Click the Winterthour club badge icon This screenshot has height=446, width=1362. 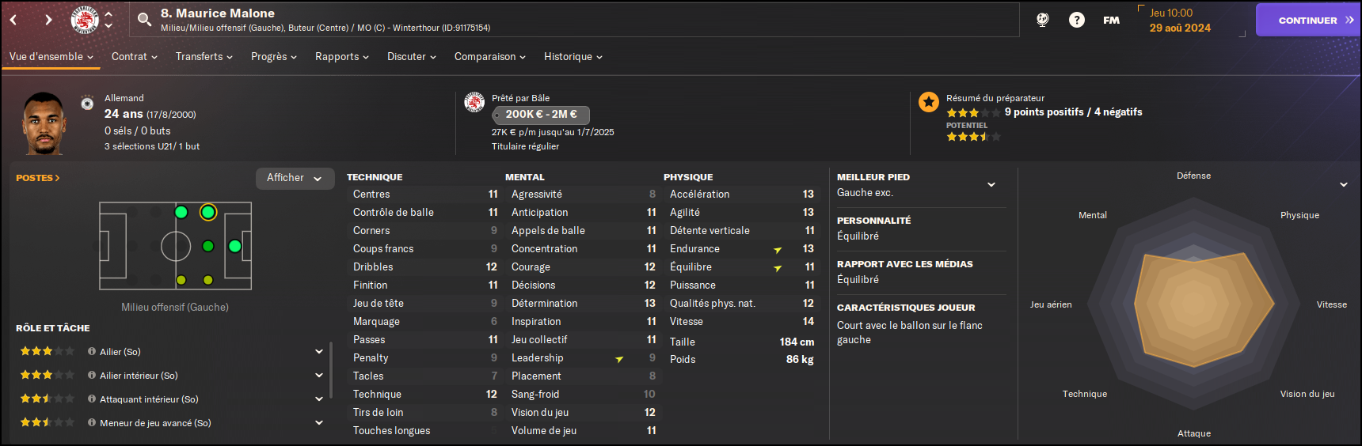point(85,20)
